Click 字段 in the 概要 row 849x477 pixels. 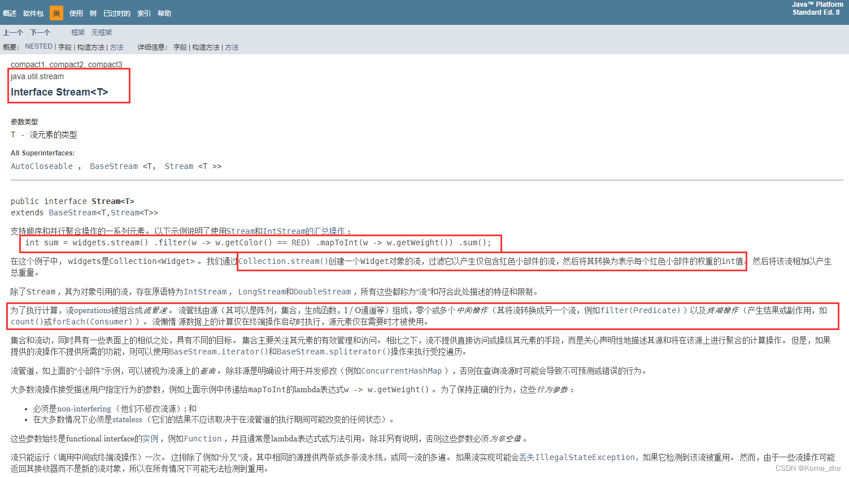(x=65, y=47)
